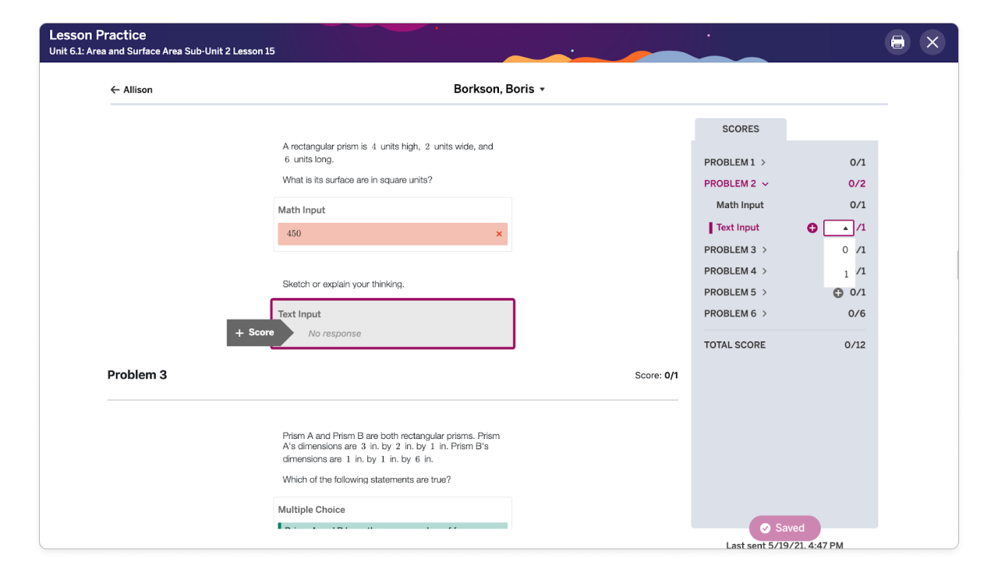This screenshot has width=998, height=573.
Task: Click the PROBLEM 6 score 0/6
Action: pos(857,313)
